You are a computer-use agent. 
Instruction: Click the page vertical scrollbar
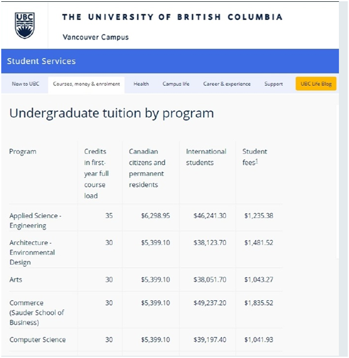pos(344,179)
